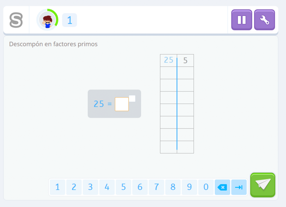
Task: Select the base input box after 25 =
Action: tap(122, 104)
